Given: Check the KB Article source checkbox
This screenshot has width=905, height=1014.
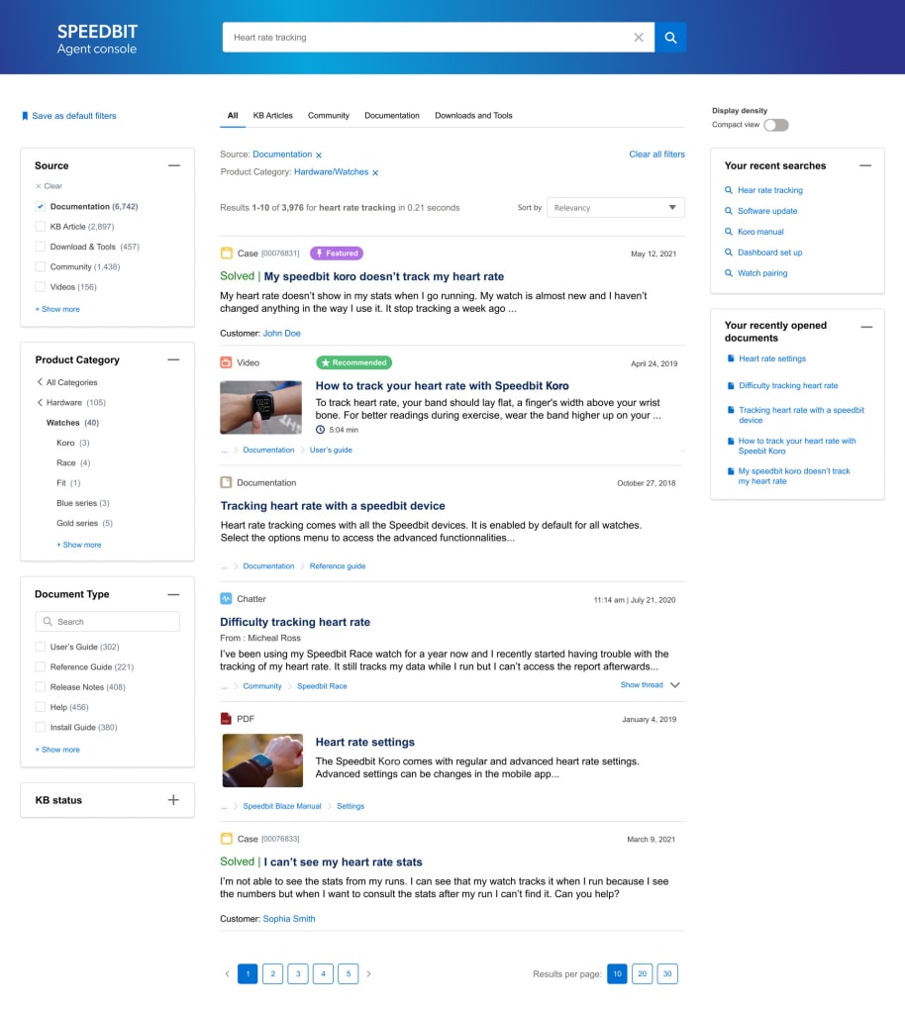Looking at the screenshot, I should [41, 227].
